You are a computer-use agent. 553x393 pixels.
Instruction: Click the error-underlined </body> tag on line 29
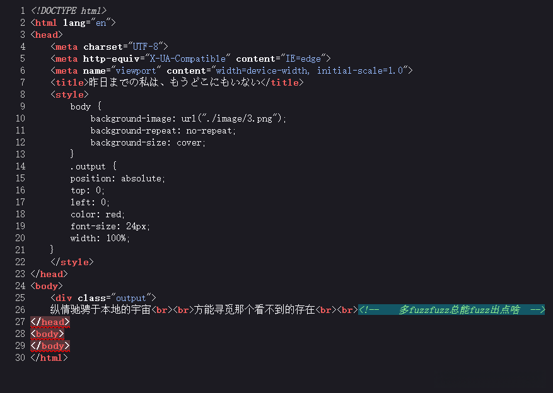tap(50, 346)
